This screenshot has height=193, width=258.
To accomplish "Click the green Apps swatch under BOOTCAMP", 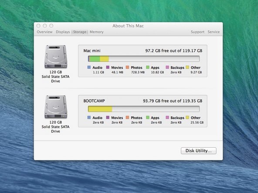I will (148, 117).
